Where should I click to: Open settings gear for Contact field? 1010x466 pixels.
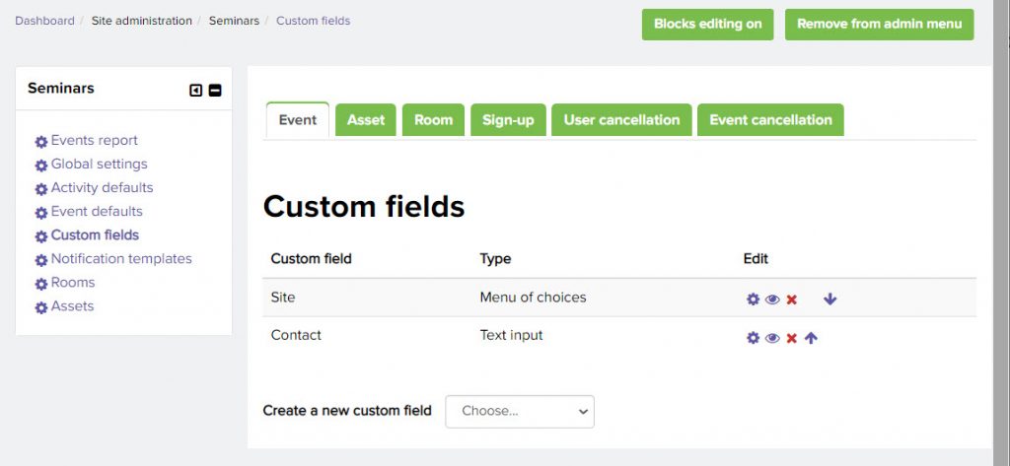point(753,338)
